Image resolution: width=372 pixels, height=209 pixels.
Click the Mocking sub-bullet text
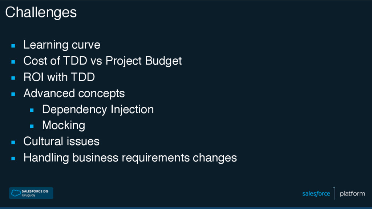coord(64,125)
